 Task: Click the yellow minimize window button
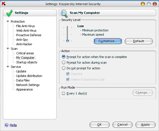tap(143, 4)
